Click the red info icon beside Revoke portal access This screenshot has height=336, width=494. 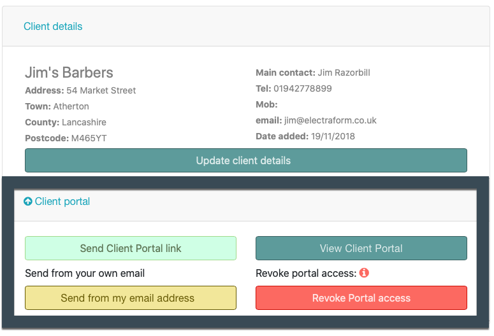click(364, 273)
